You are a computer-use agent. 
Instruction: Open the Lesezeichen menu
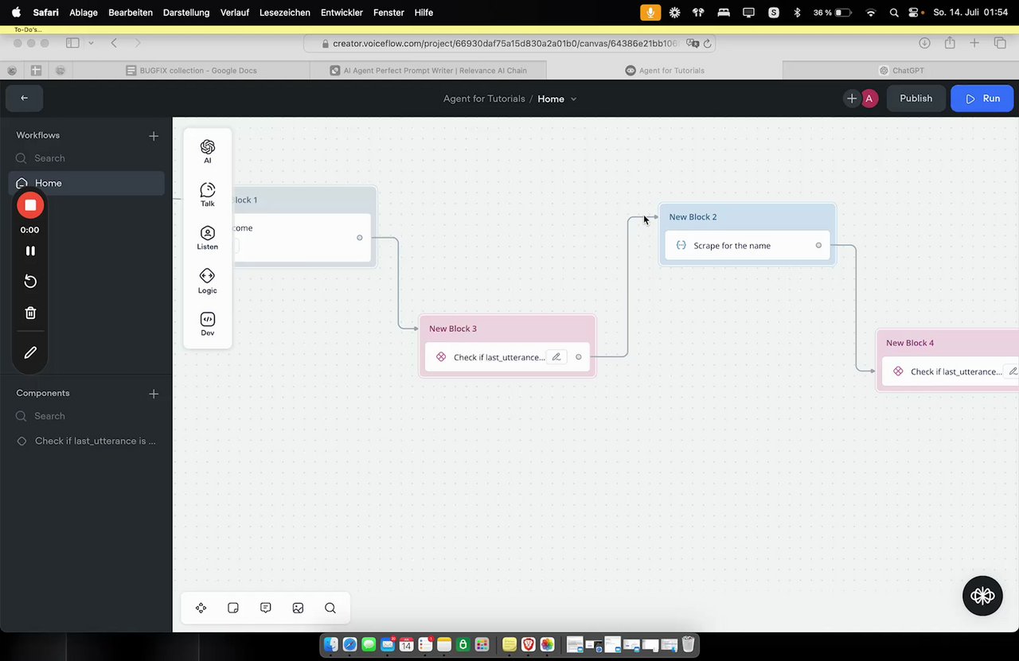[x=284, y=13]
